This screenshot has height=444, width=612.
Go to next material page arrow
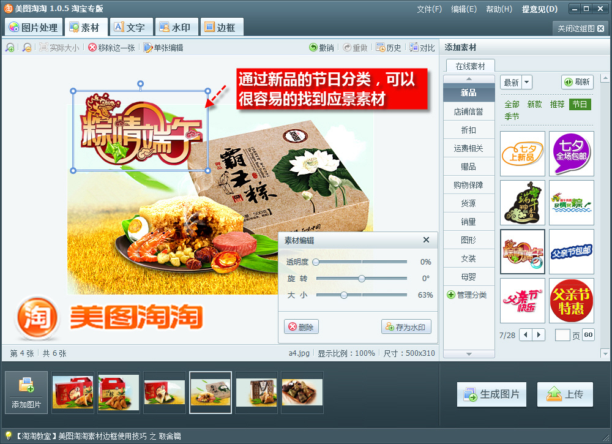pos(539,334)
